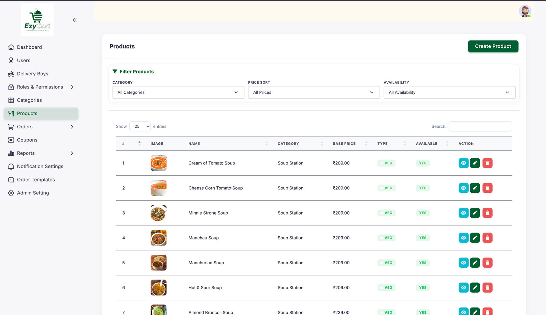View Manchau Soup details
The height and width of the screenshot is (315, 546).
(463, 238)
